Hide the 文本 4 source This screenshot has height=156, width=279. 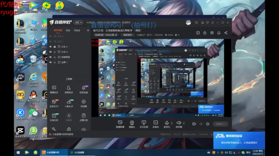tap(51, 52)
